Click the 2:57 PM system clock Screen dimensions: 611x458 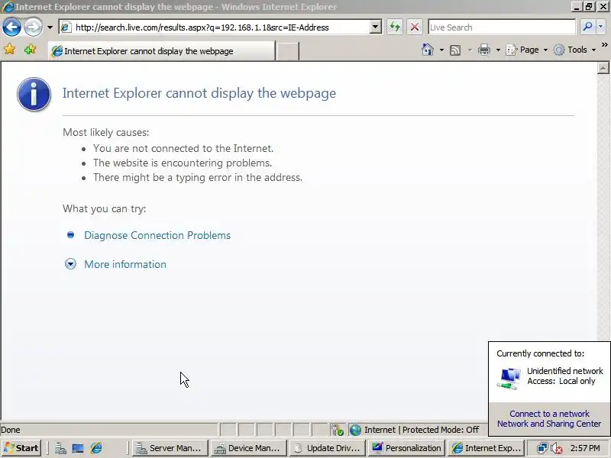point(585,448)
